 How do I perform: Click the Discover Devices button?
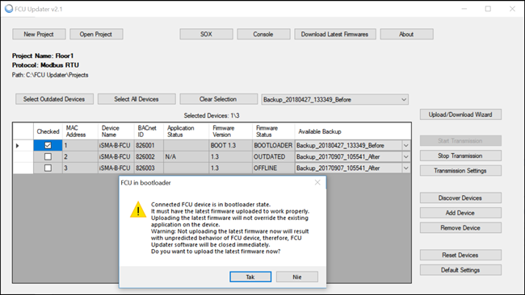click(460, 197)
